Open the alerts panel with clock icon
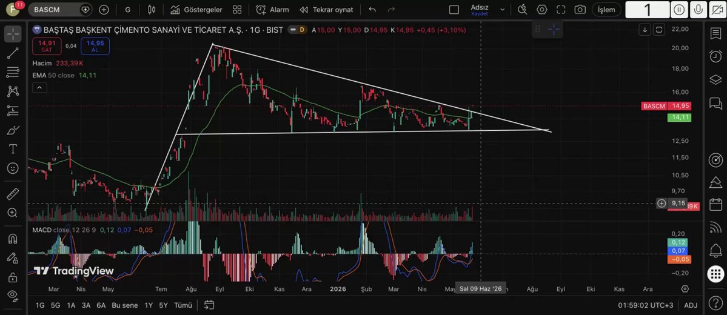This screenshot has height=315, width=727. coord(715,56)
